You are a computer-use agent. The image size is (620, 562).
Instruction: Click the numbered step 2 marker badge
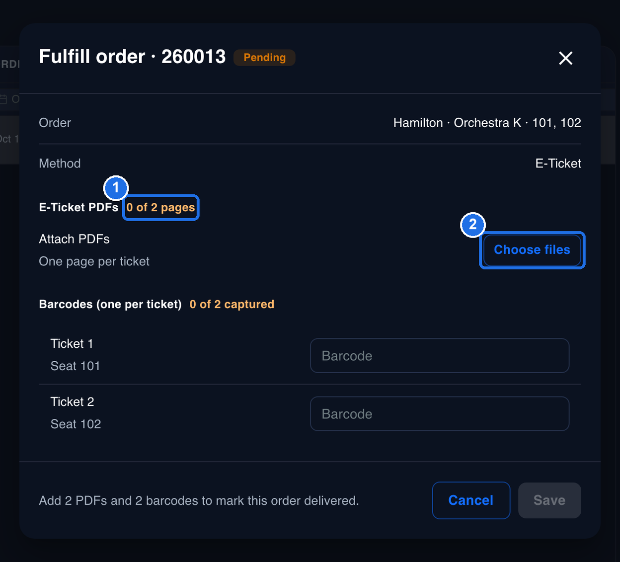click(x=472, y=225)
